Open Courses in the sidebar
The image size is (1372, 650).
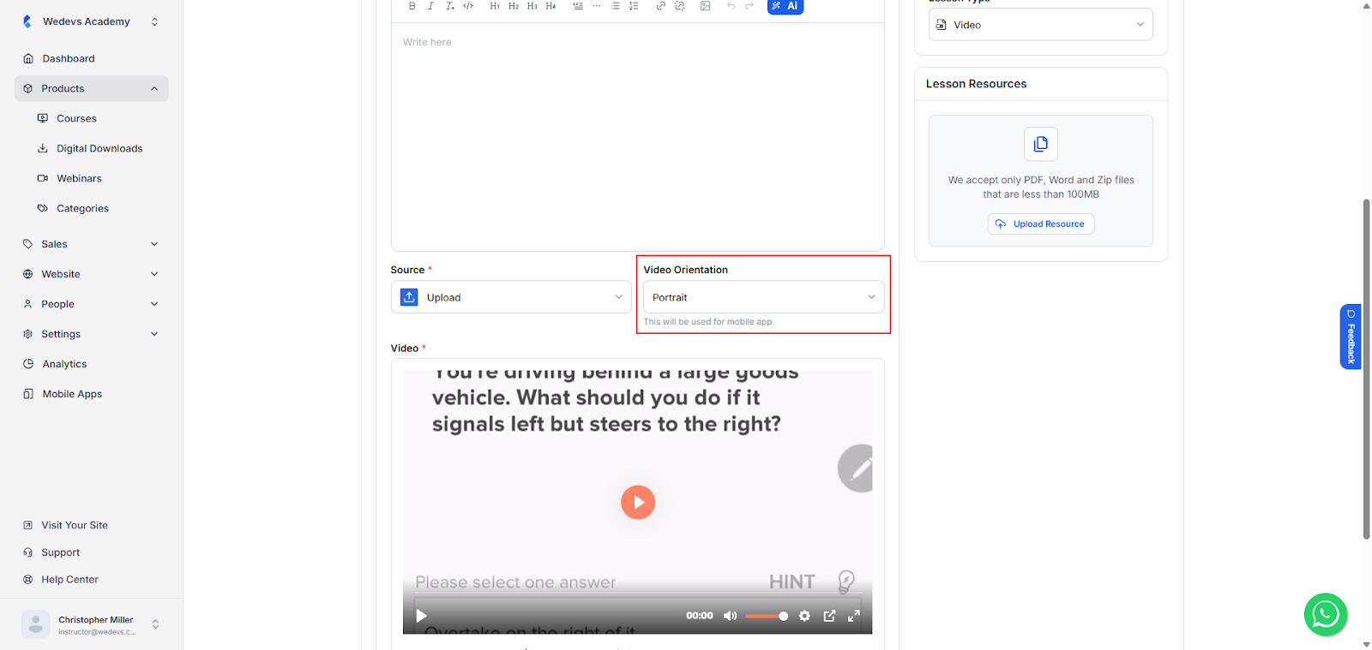tap(76, 118)
